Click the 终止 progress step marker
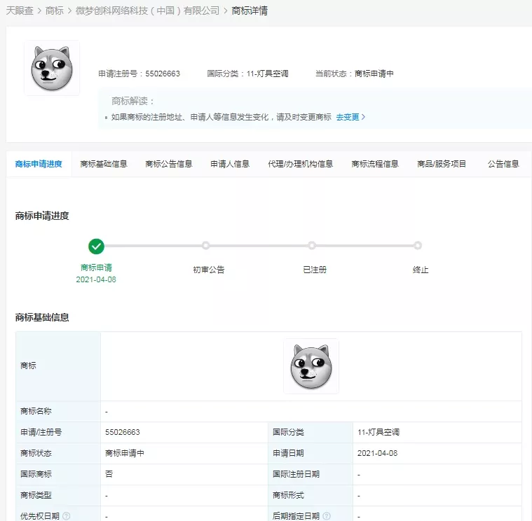532x521 pixels. pos(418,245)
